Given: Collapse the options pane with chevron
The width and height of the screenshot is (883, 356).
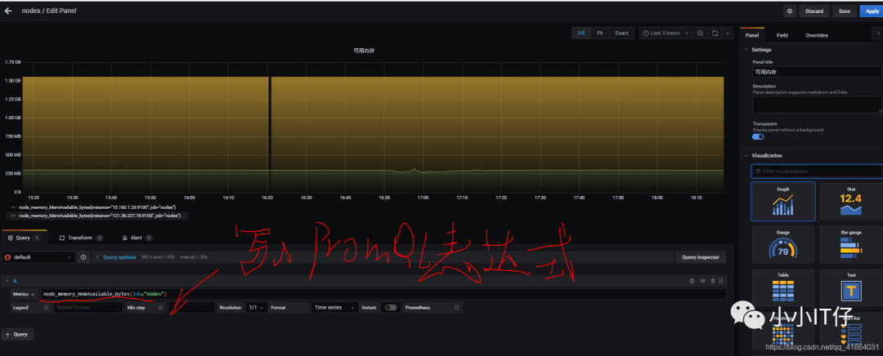Looking at the screenshot, I should coord(878,34).
